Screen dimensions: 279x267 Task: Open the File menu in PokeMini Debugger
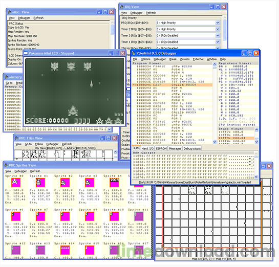[x=135, y=59]
